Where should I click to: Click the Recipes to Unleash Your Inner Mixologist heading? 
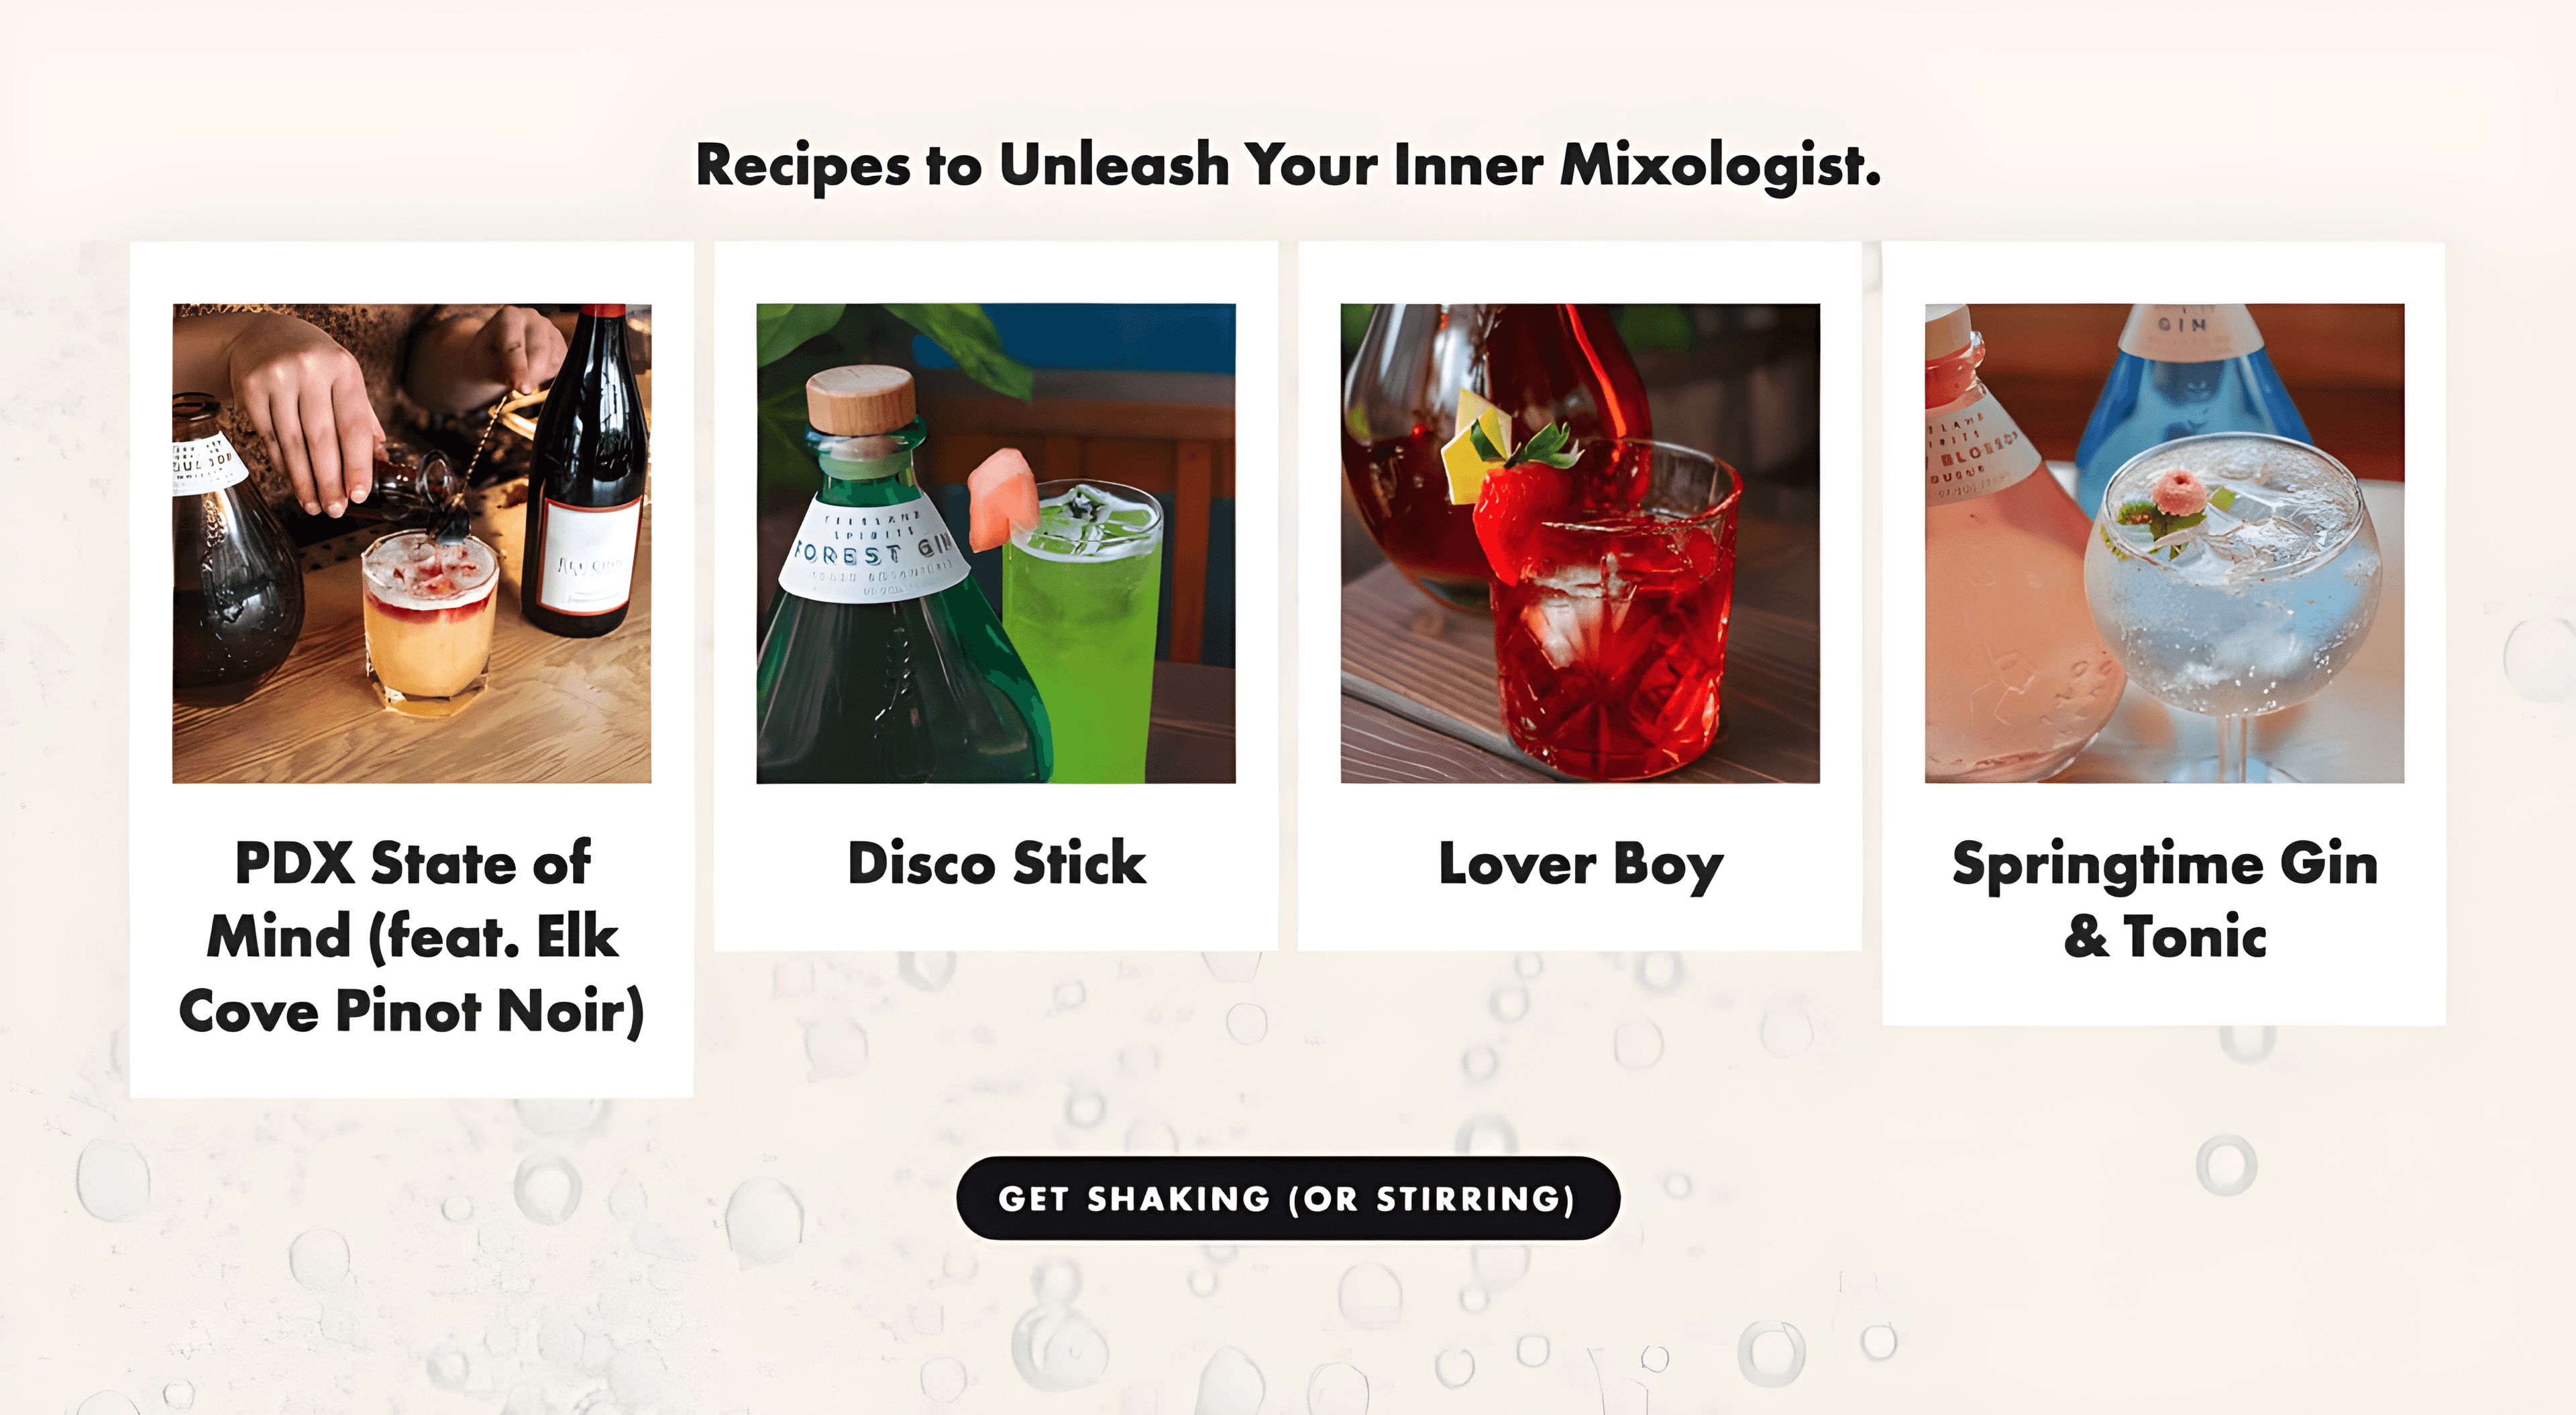pyautogui.click(x=1288, y=165)
